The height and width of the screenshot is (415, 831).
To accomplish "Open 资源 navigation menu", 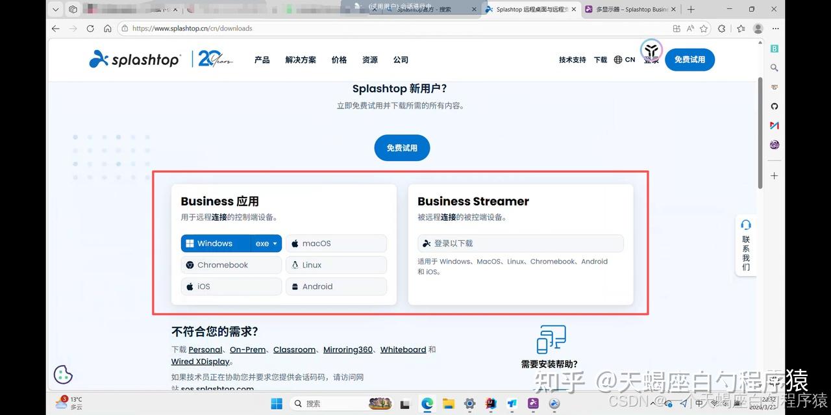I will (370, 60).
